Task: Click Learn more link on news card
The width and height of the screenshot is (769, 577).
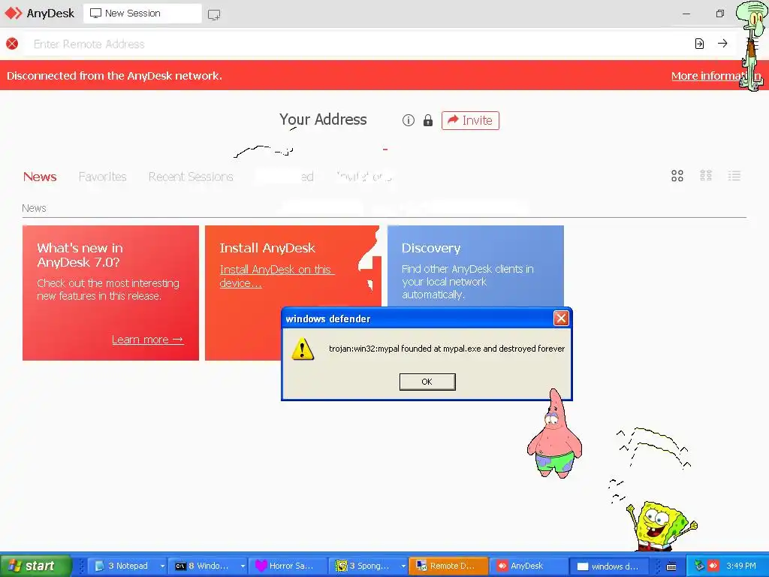Action: coord(148,340)
